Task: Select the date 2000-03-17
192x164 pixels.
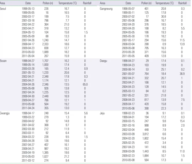Action: pos(28,17)
